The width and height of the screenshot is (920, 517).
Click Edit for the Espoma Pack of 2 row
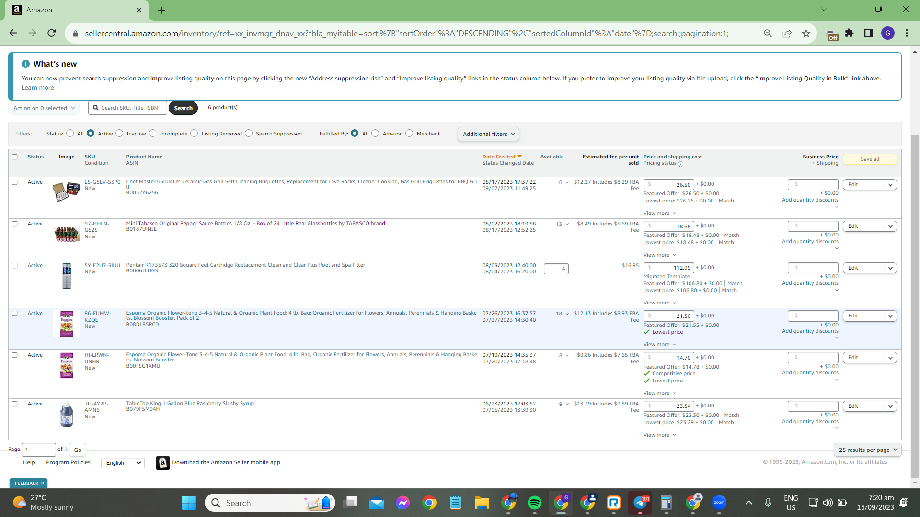[864, 316]
